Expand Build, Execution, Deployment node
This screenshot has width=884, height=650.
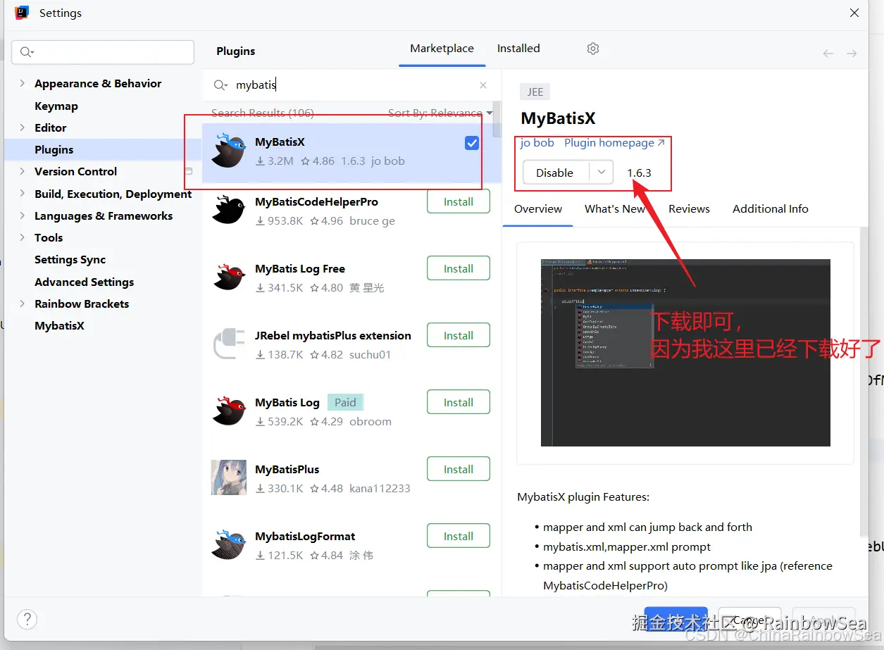click(23, 194)
